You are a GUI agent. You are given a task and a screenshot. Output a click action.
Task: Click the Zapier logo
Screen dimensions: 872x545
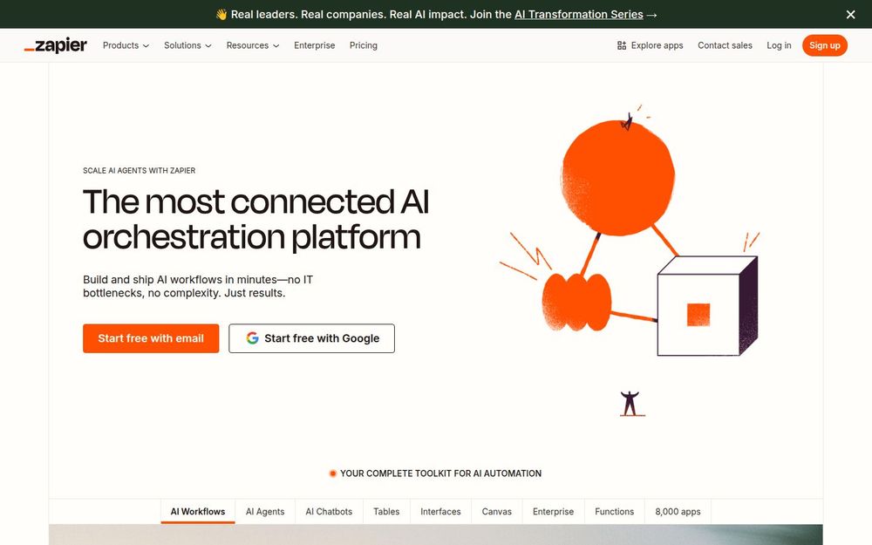pos(55,44)
